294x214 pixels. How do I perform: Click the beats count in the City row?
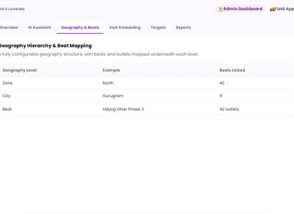(221, 96)
